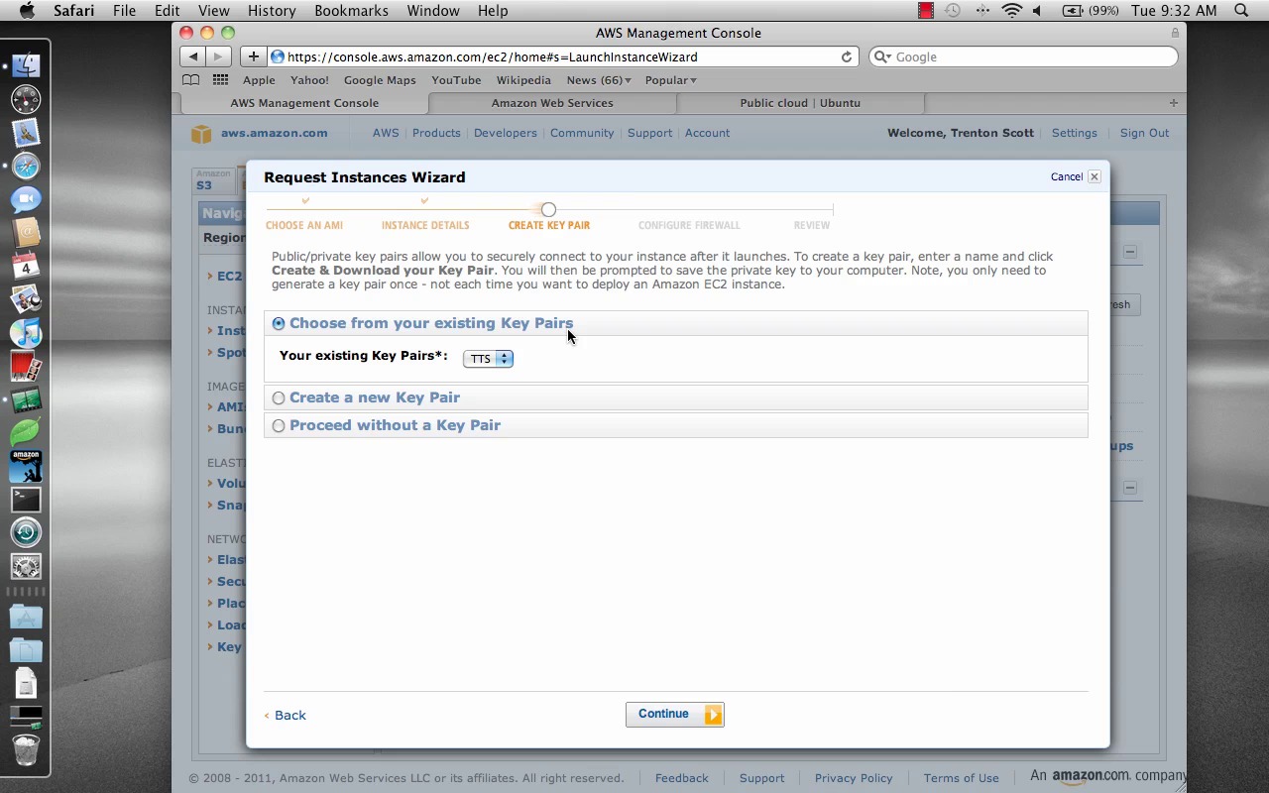Image resolution: width=1269 pixels, height=793 pixels.
Task: Open iTunes from the Dock
Action: (x=26, y=333)
